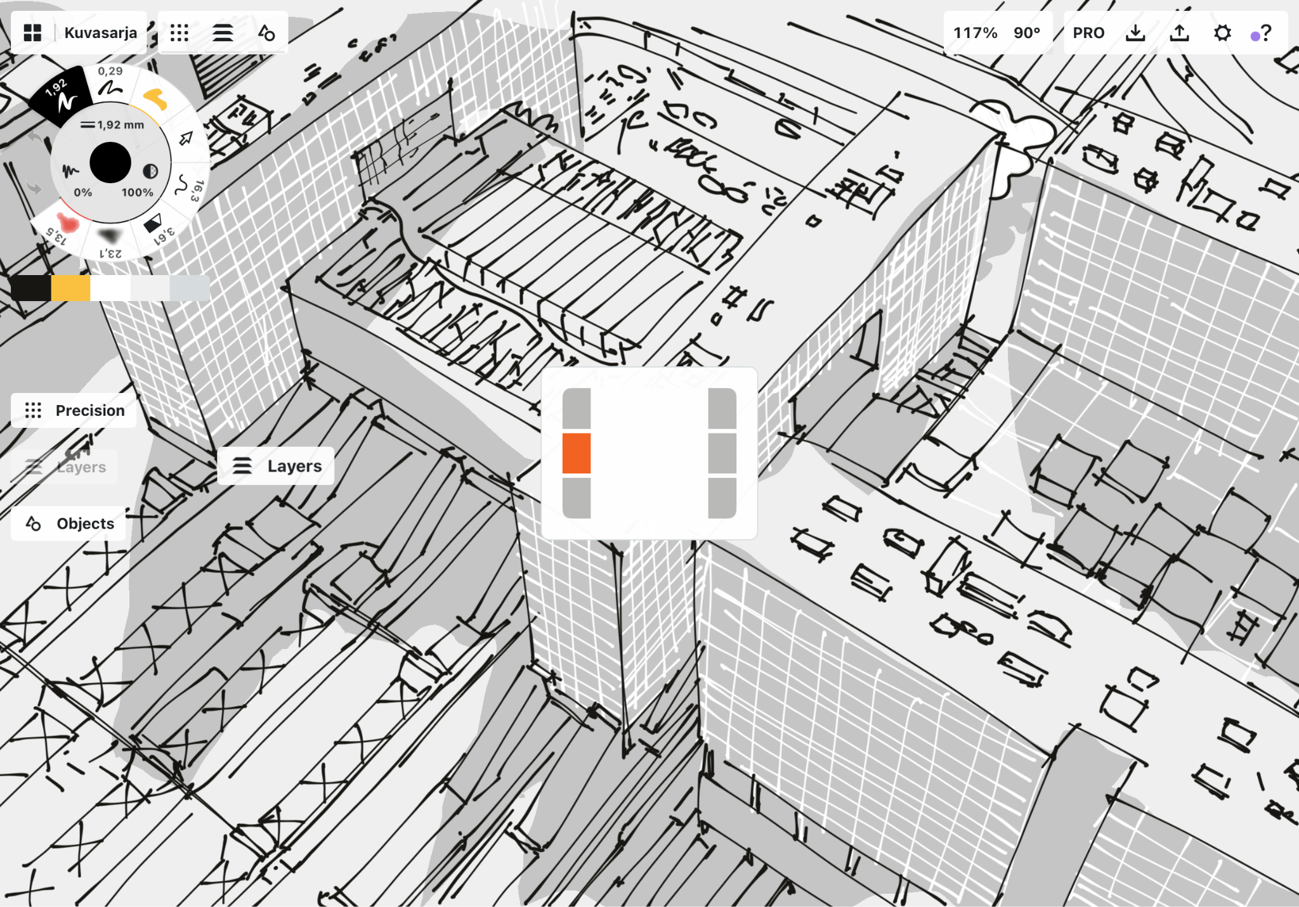Pick the off-white swatch in color bar
Viewport: 1299px width, 907px height.
click(x=150, y=288)
